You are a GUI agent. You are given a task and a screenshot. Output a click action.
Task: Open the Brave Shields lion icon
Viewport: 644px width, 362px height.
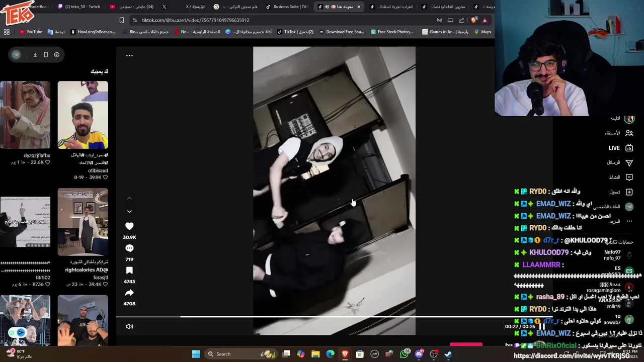tap(473, 20)
